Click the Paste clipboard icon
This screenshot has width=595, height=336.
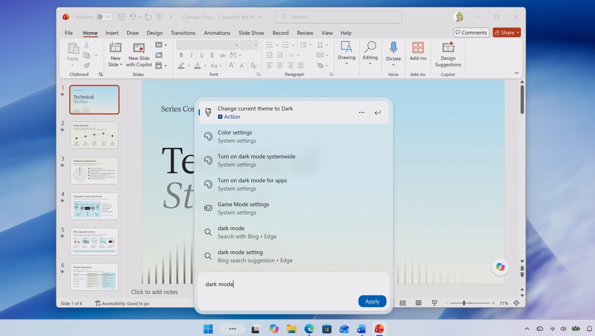point(73,48)
